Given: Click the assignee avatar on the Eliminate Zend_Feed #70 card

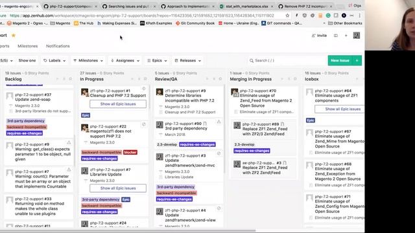Looking at the screenshot, I should click(x=235, y=92).
